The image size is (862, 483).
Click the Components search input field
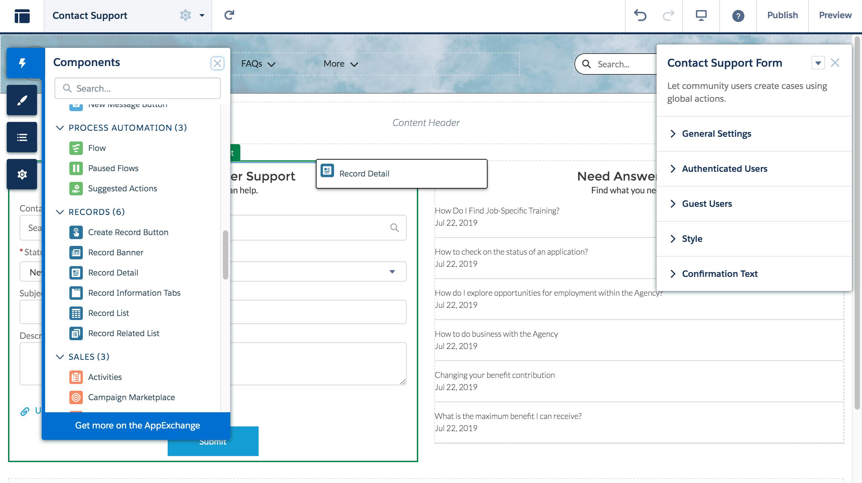[x=137, y=89]
